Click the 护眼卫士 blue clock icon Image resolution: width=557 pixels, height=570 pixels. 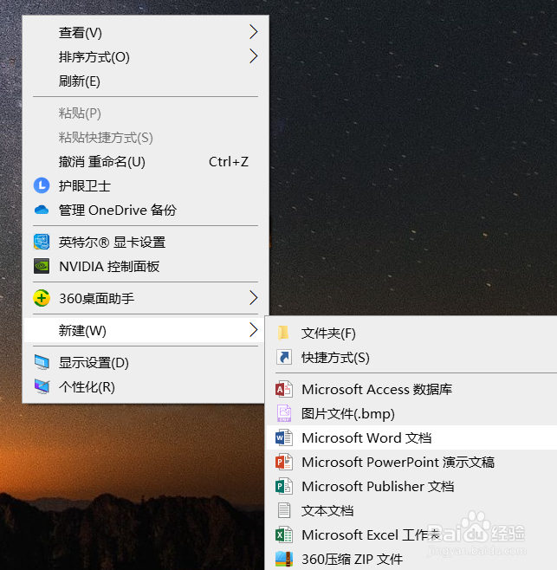click(42, 185)
